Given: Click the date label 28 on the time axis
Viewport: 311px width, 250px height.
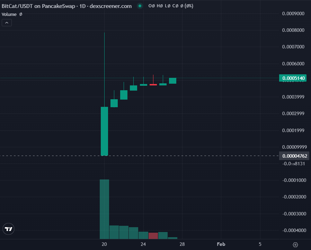Looking at the screenshot, I should [182, 244].
